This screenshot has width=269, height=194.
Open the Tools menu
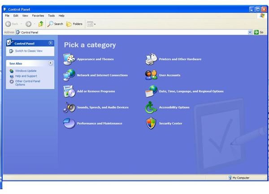click(x=51, y=16)
